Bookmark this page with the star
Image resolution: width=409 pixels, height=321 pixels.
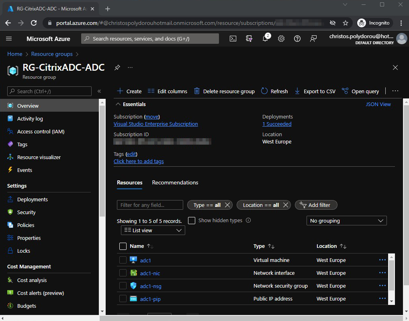[x=346, y=23]
